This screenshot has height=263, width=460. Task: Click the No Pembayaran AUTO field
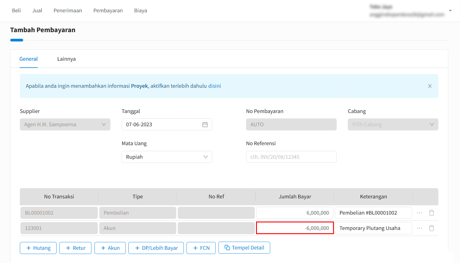pyautogui.click(x=291, y=124)
